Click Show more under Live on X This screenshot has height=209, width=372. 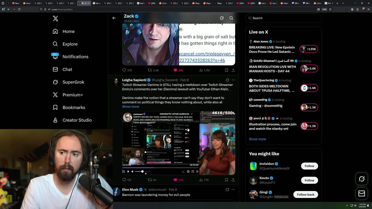(257, 139)
